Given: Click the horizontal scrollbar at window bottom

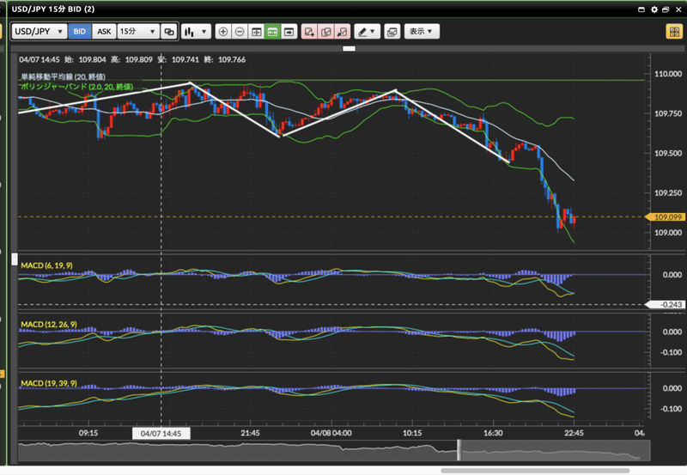Looking at the screenshot, I should [x=535, y=471].
